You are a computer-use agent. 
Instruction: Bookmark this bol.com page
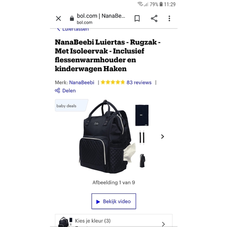[137, 19]
